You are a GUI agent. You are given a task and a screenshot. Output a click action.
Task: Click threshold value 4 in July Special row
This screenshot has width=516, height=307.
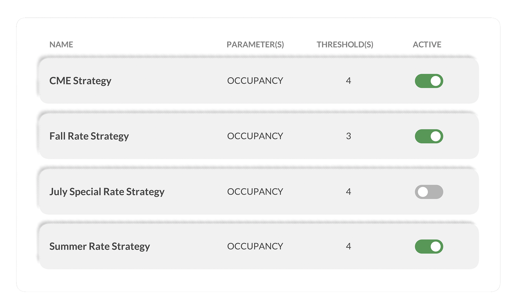click(348, 192)
